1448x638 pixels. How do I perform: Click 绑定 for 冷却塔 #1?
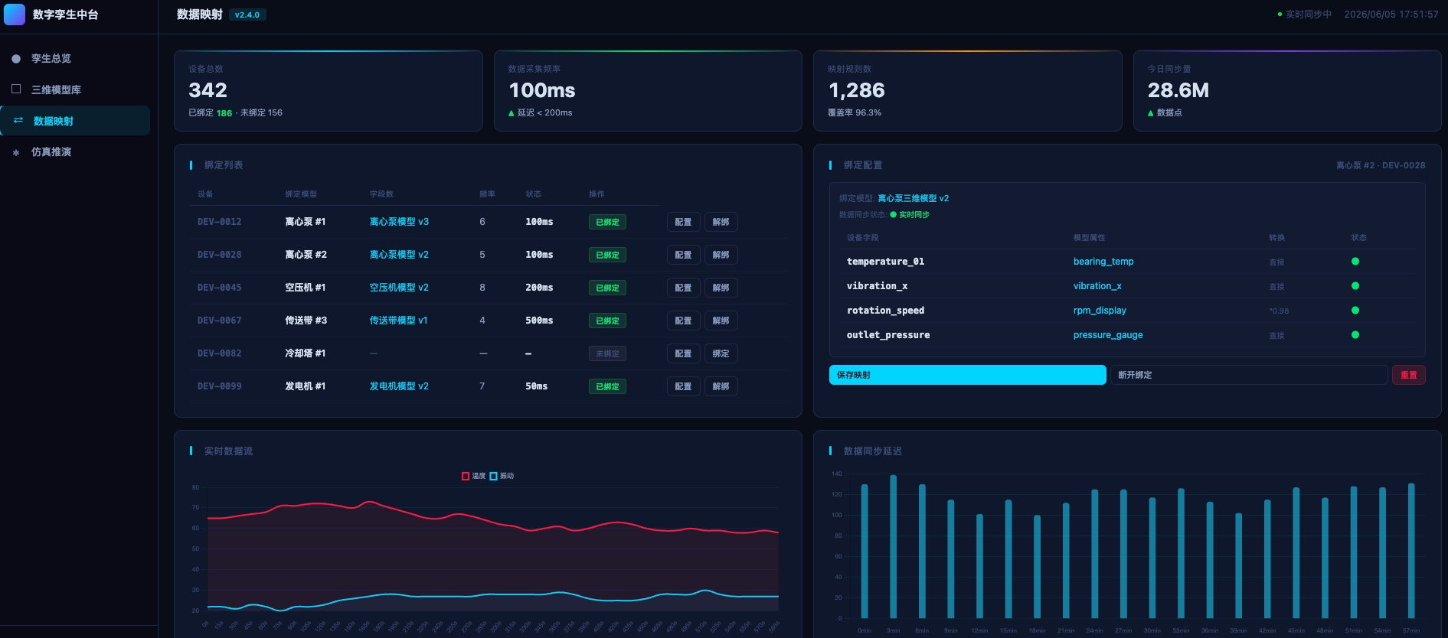721,353
